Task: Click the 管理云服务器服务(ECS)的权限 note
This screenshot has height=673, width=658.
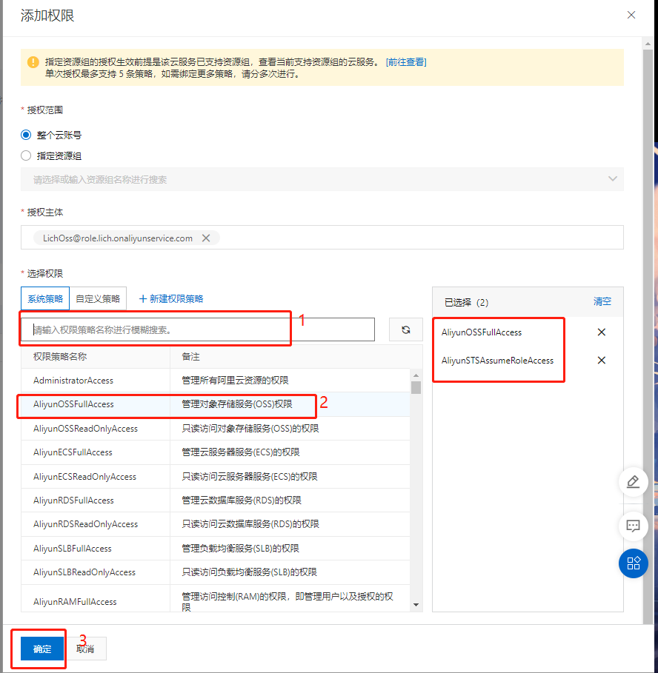Action: (241, 452)
